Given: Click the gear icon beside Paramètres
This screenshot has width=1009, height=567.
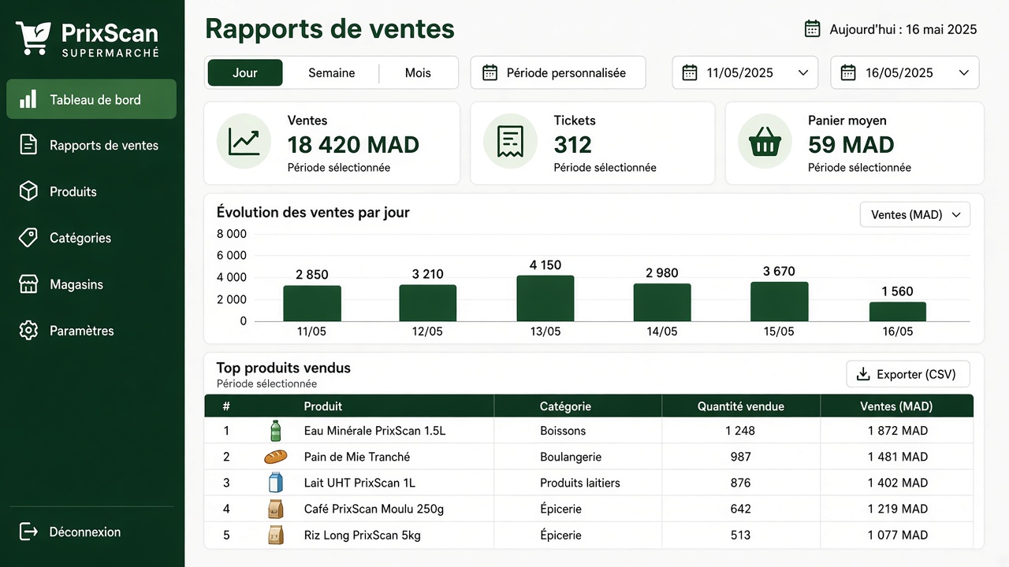Looking at the screenshot, I should tap(28, 331).
